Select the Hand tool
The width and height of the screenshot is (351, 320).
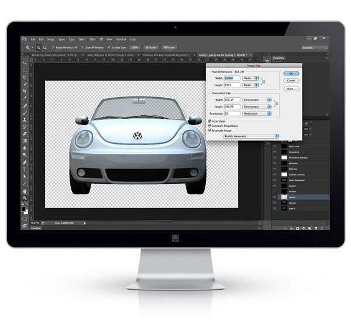coord(25,191)
